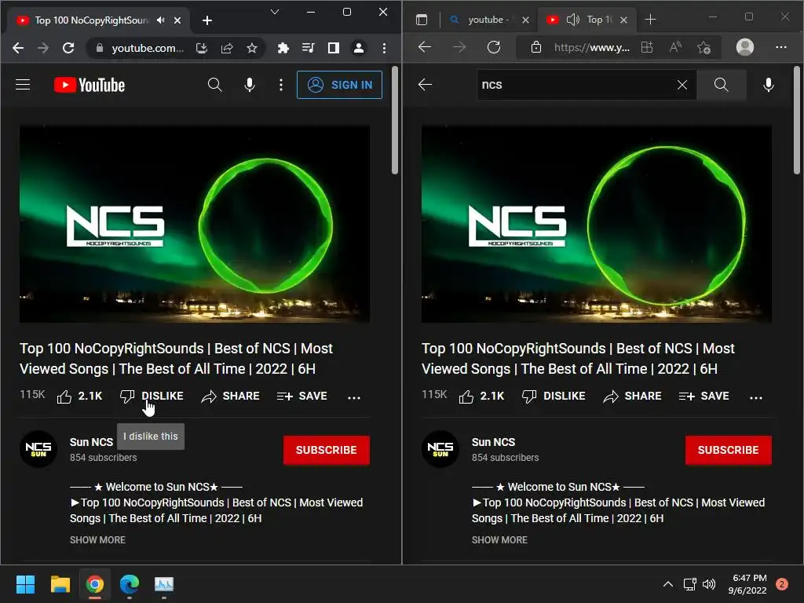The height and width of the screenshot is (603, 804).
Task: Subscribe to Sun NCS in Chrome window
Action: coord(326,450)
